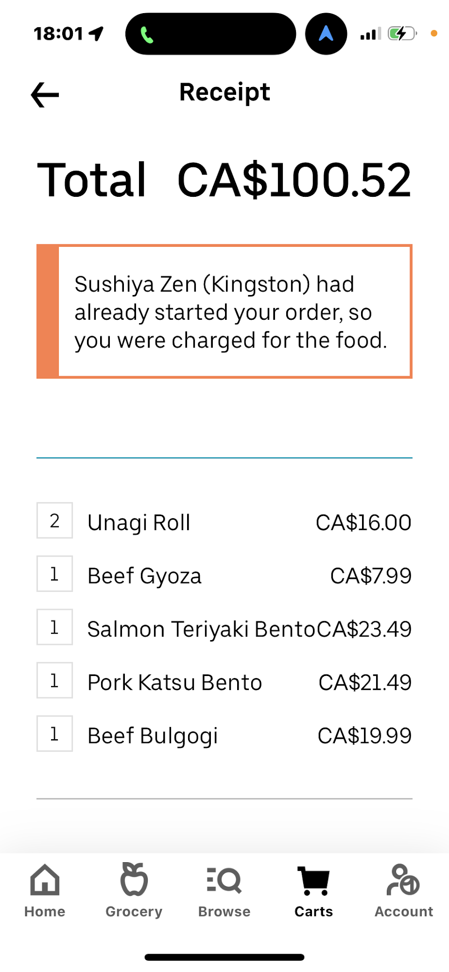
Task: Tap the Receipt page title
Action: pos(224,92)
